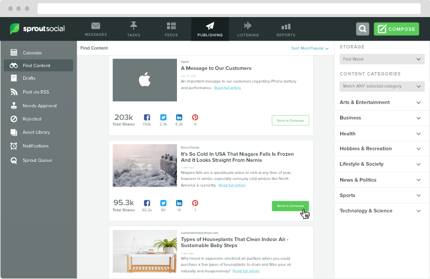Open Tasks pin icon in navbar
Viewport: 430px width, 279px height.
tap(133, 29)
